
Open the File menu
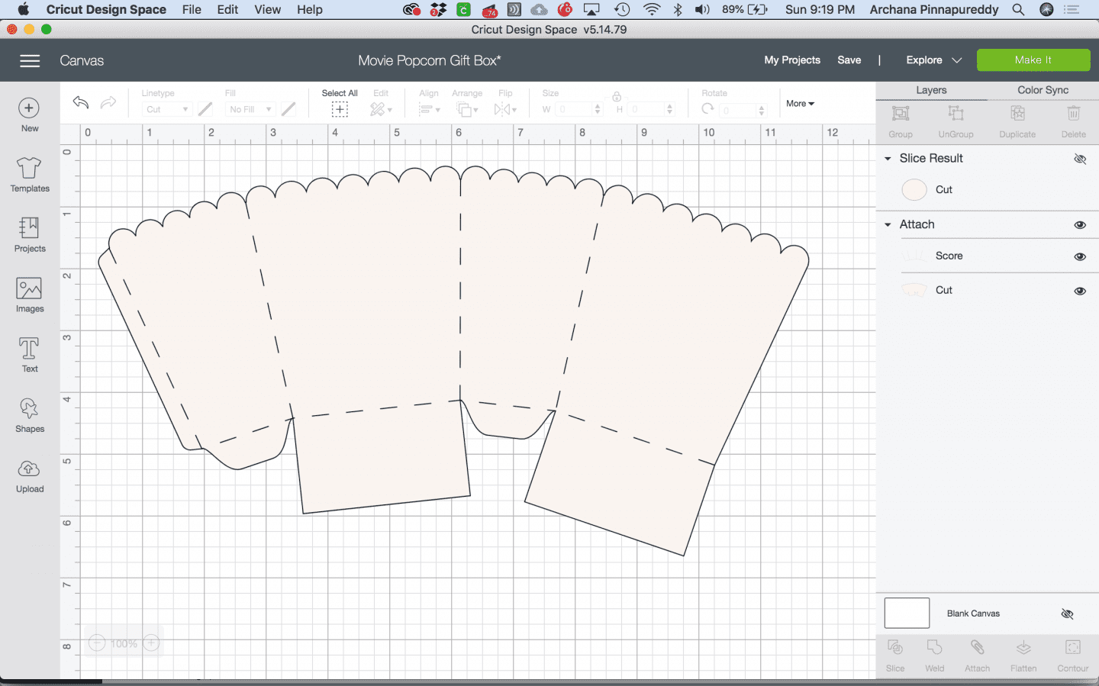(x=192, y=9)
